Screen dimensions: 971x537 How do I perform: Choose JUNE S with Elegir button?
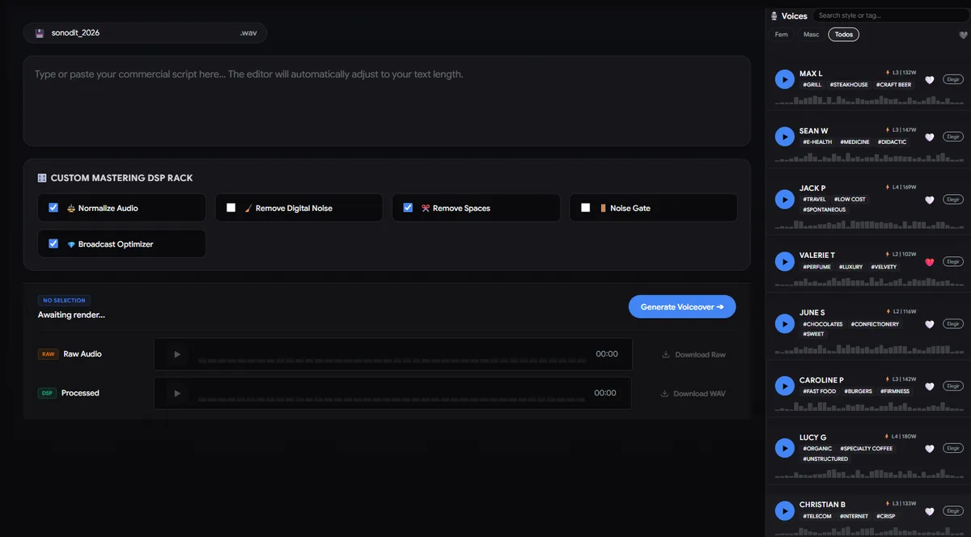click(953, 323)
